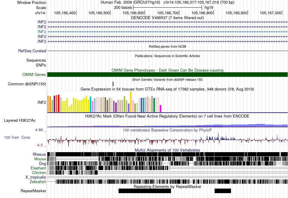Click the '200 bases' scale bar text

pyautogui.click(x=123, y=8)
